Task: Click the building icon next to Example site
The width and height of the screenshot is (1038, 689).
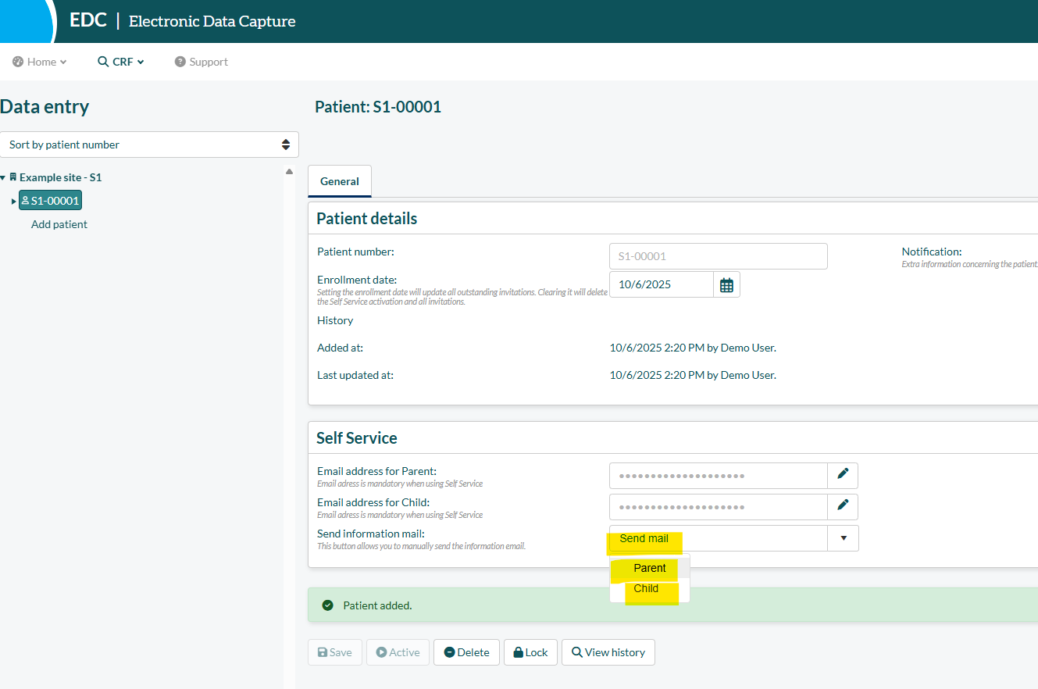Action: 13,177
